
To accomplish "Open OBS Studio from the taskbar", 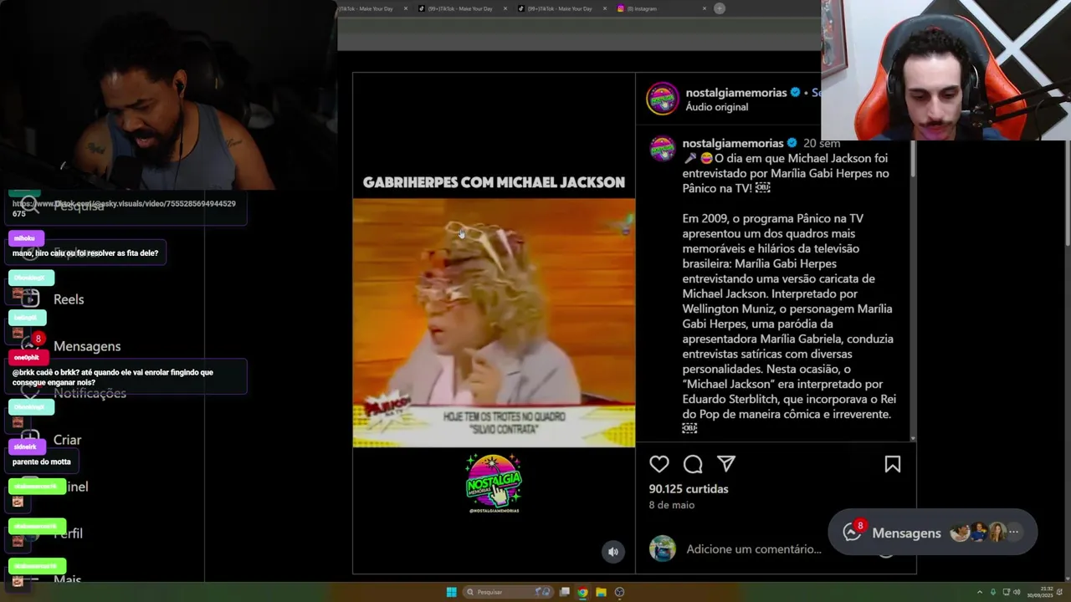I will point(619,592).
